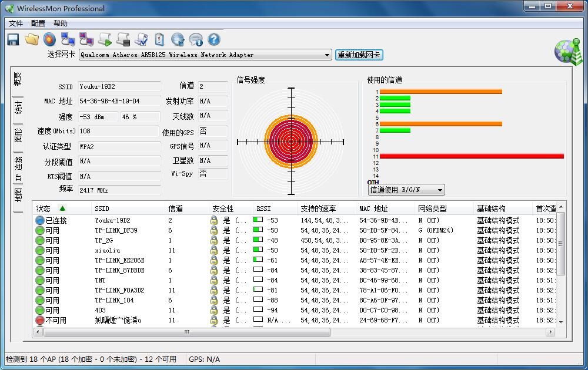
Task: Click the 重新加载网卡 button
Action: pos(359,55)
